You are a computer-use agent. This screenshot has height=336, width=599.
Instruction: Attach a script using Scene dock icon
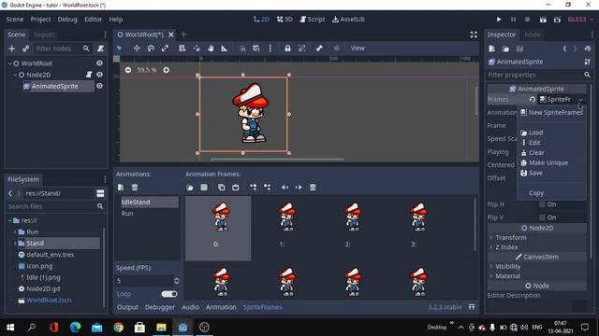coord(100,49)
